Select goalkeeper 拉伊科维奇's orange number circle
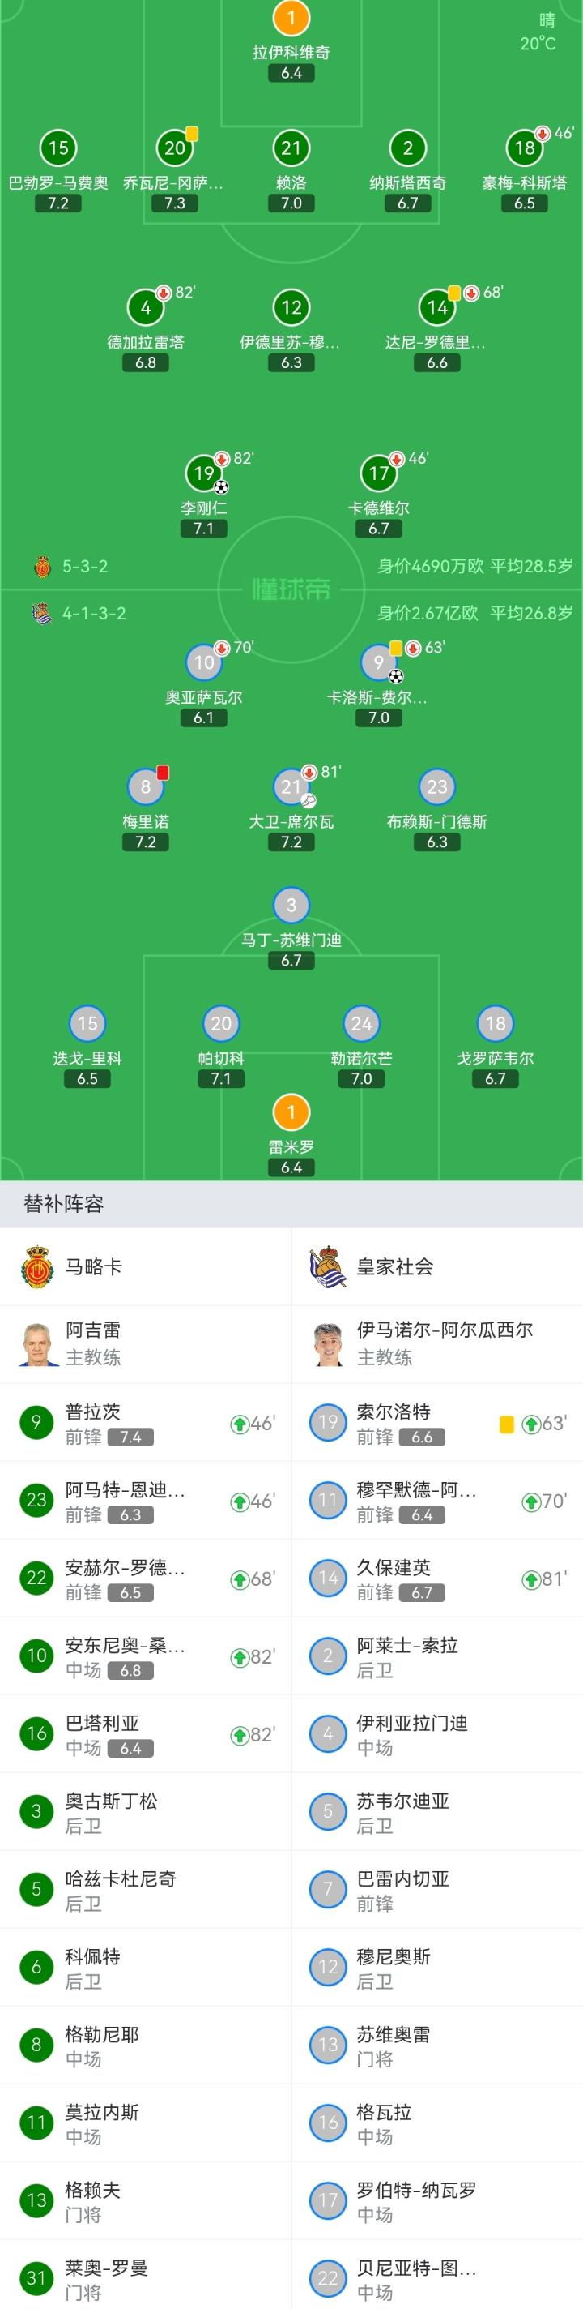This screenshot has height=2309, width=583. (291, 18)
